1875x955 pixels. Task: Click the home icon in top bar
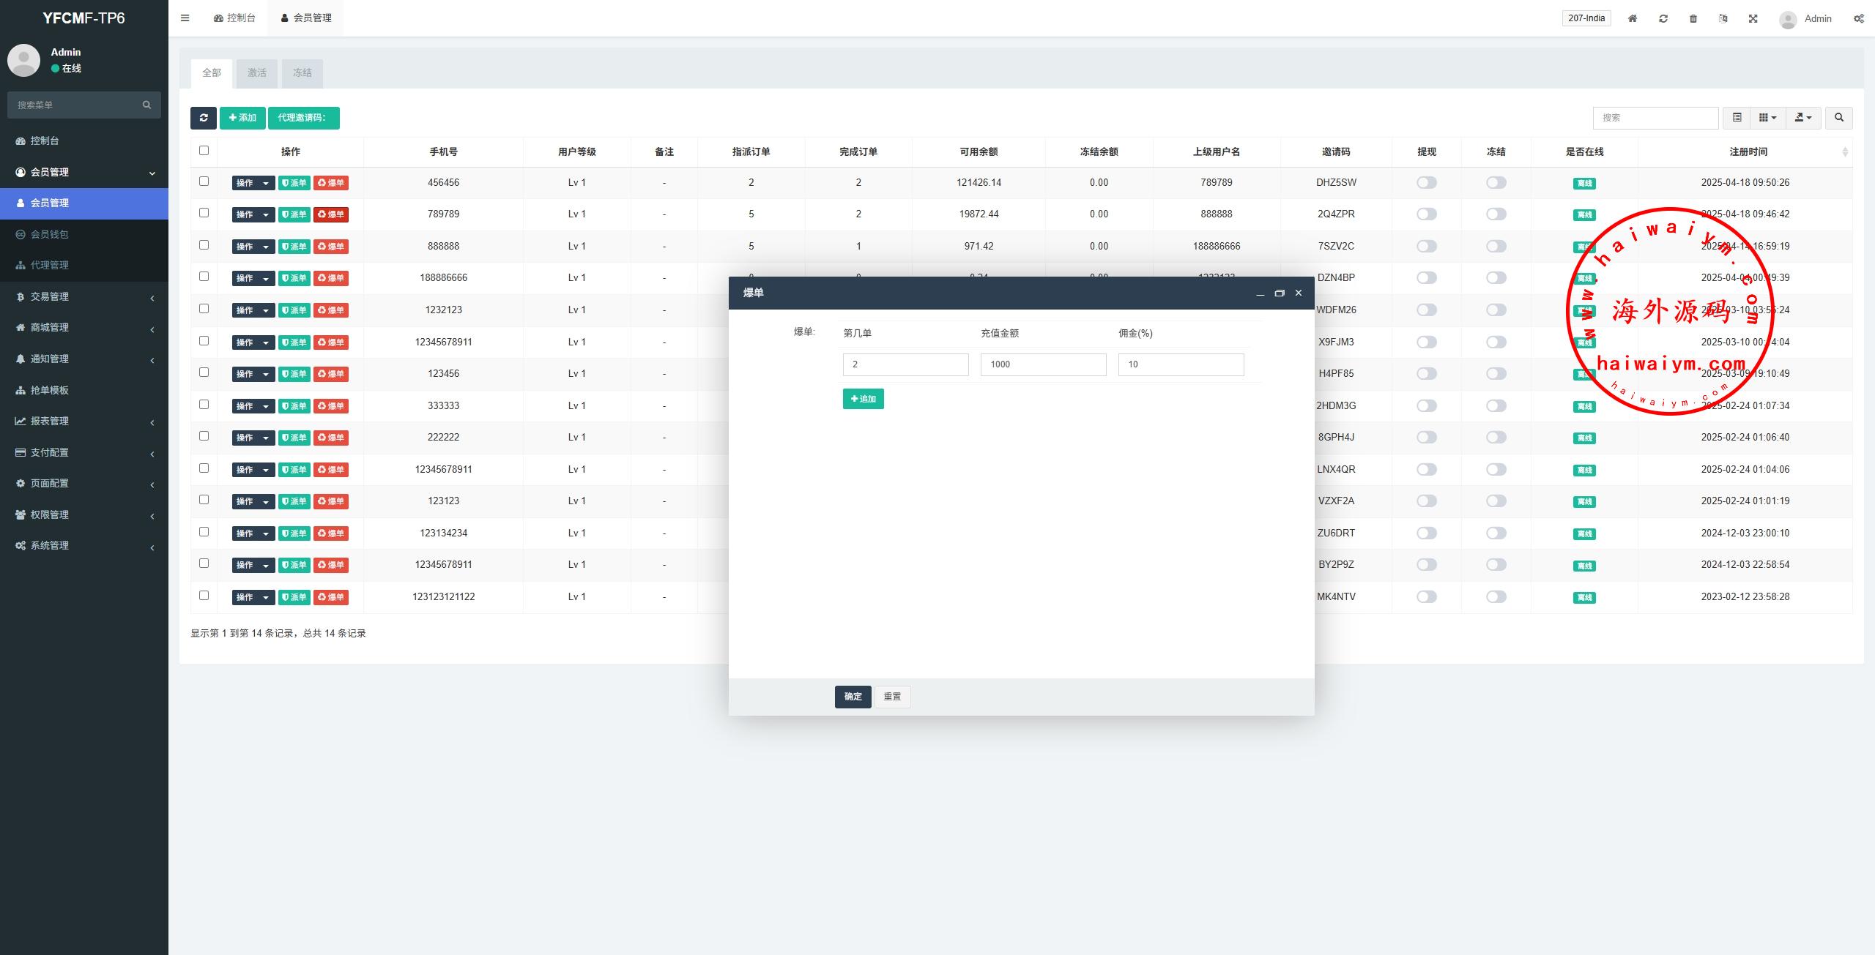tap(1632, 18)
